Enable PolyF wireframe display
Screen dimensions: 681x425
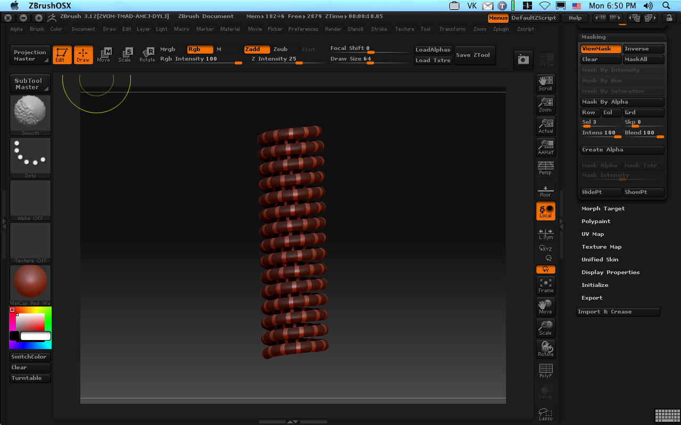pos(545,370)
